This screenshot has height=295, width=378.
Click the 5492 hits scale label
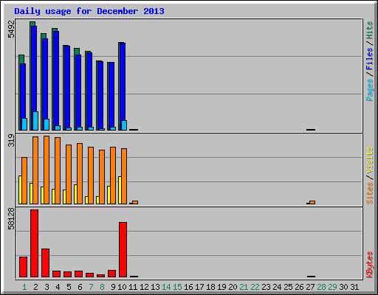coord(11,29)
